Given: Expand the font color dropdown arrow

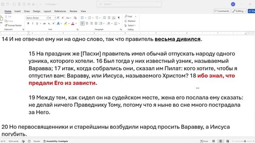Looking at the screenshot, I should pos(76,23).
